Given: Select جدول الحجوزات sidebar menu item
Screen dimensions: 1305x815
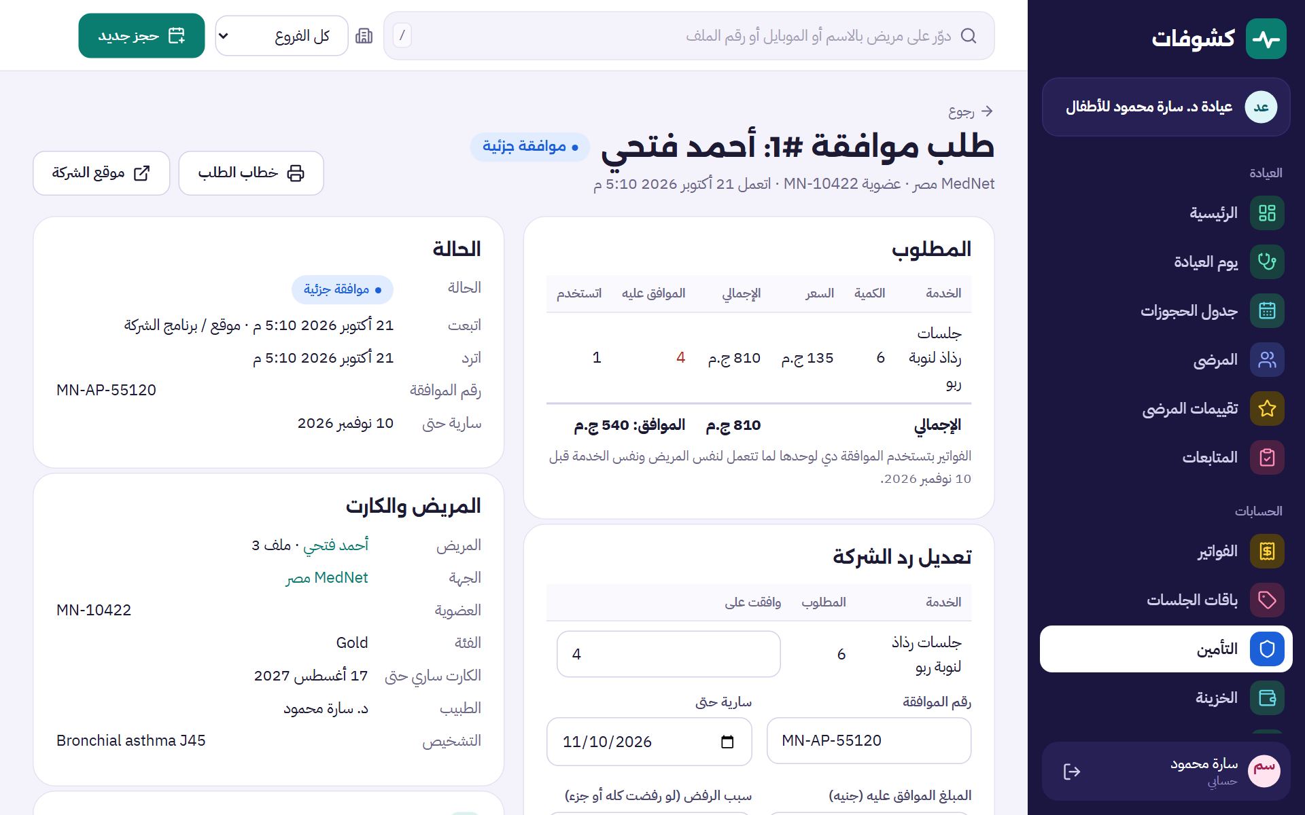Looking at the screenshot, I should coord(1166,311).
